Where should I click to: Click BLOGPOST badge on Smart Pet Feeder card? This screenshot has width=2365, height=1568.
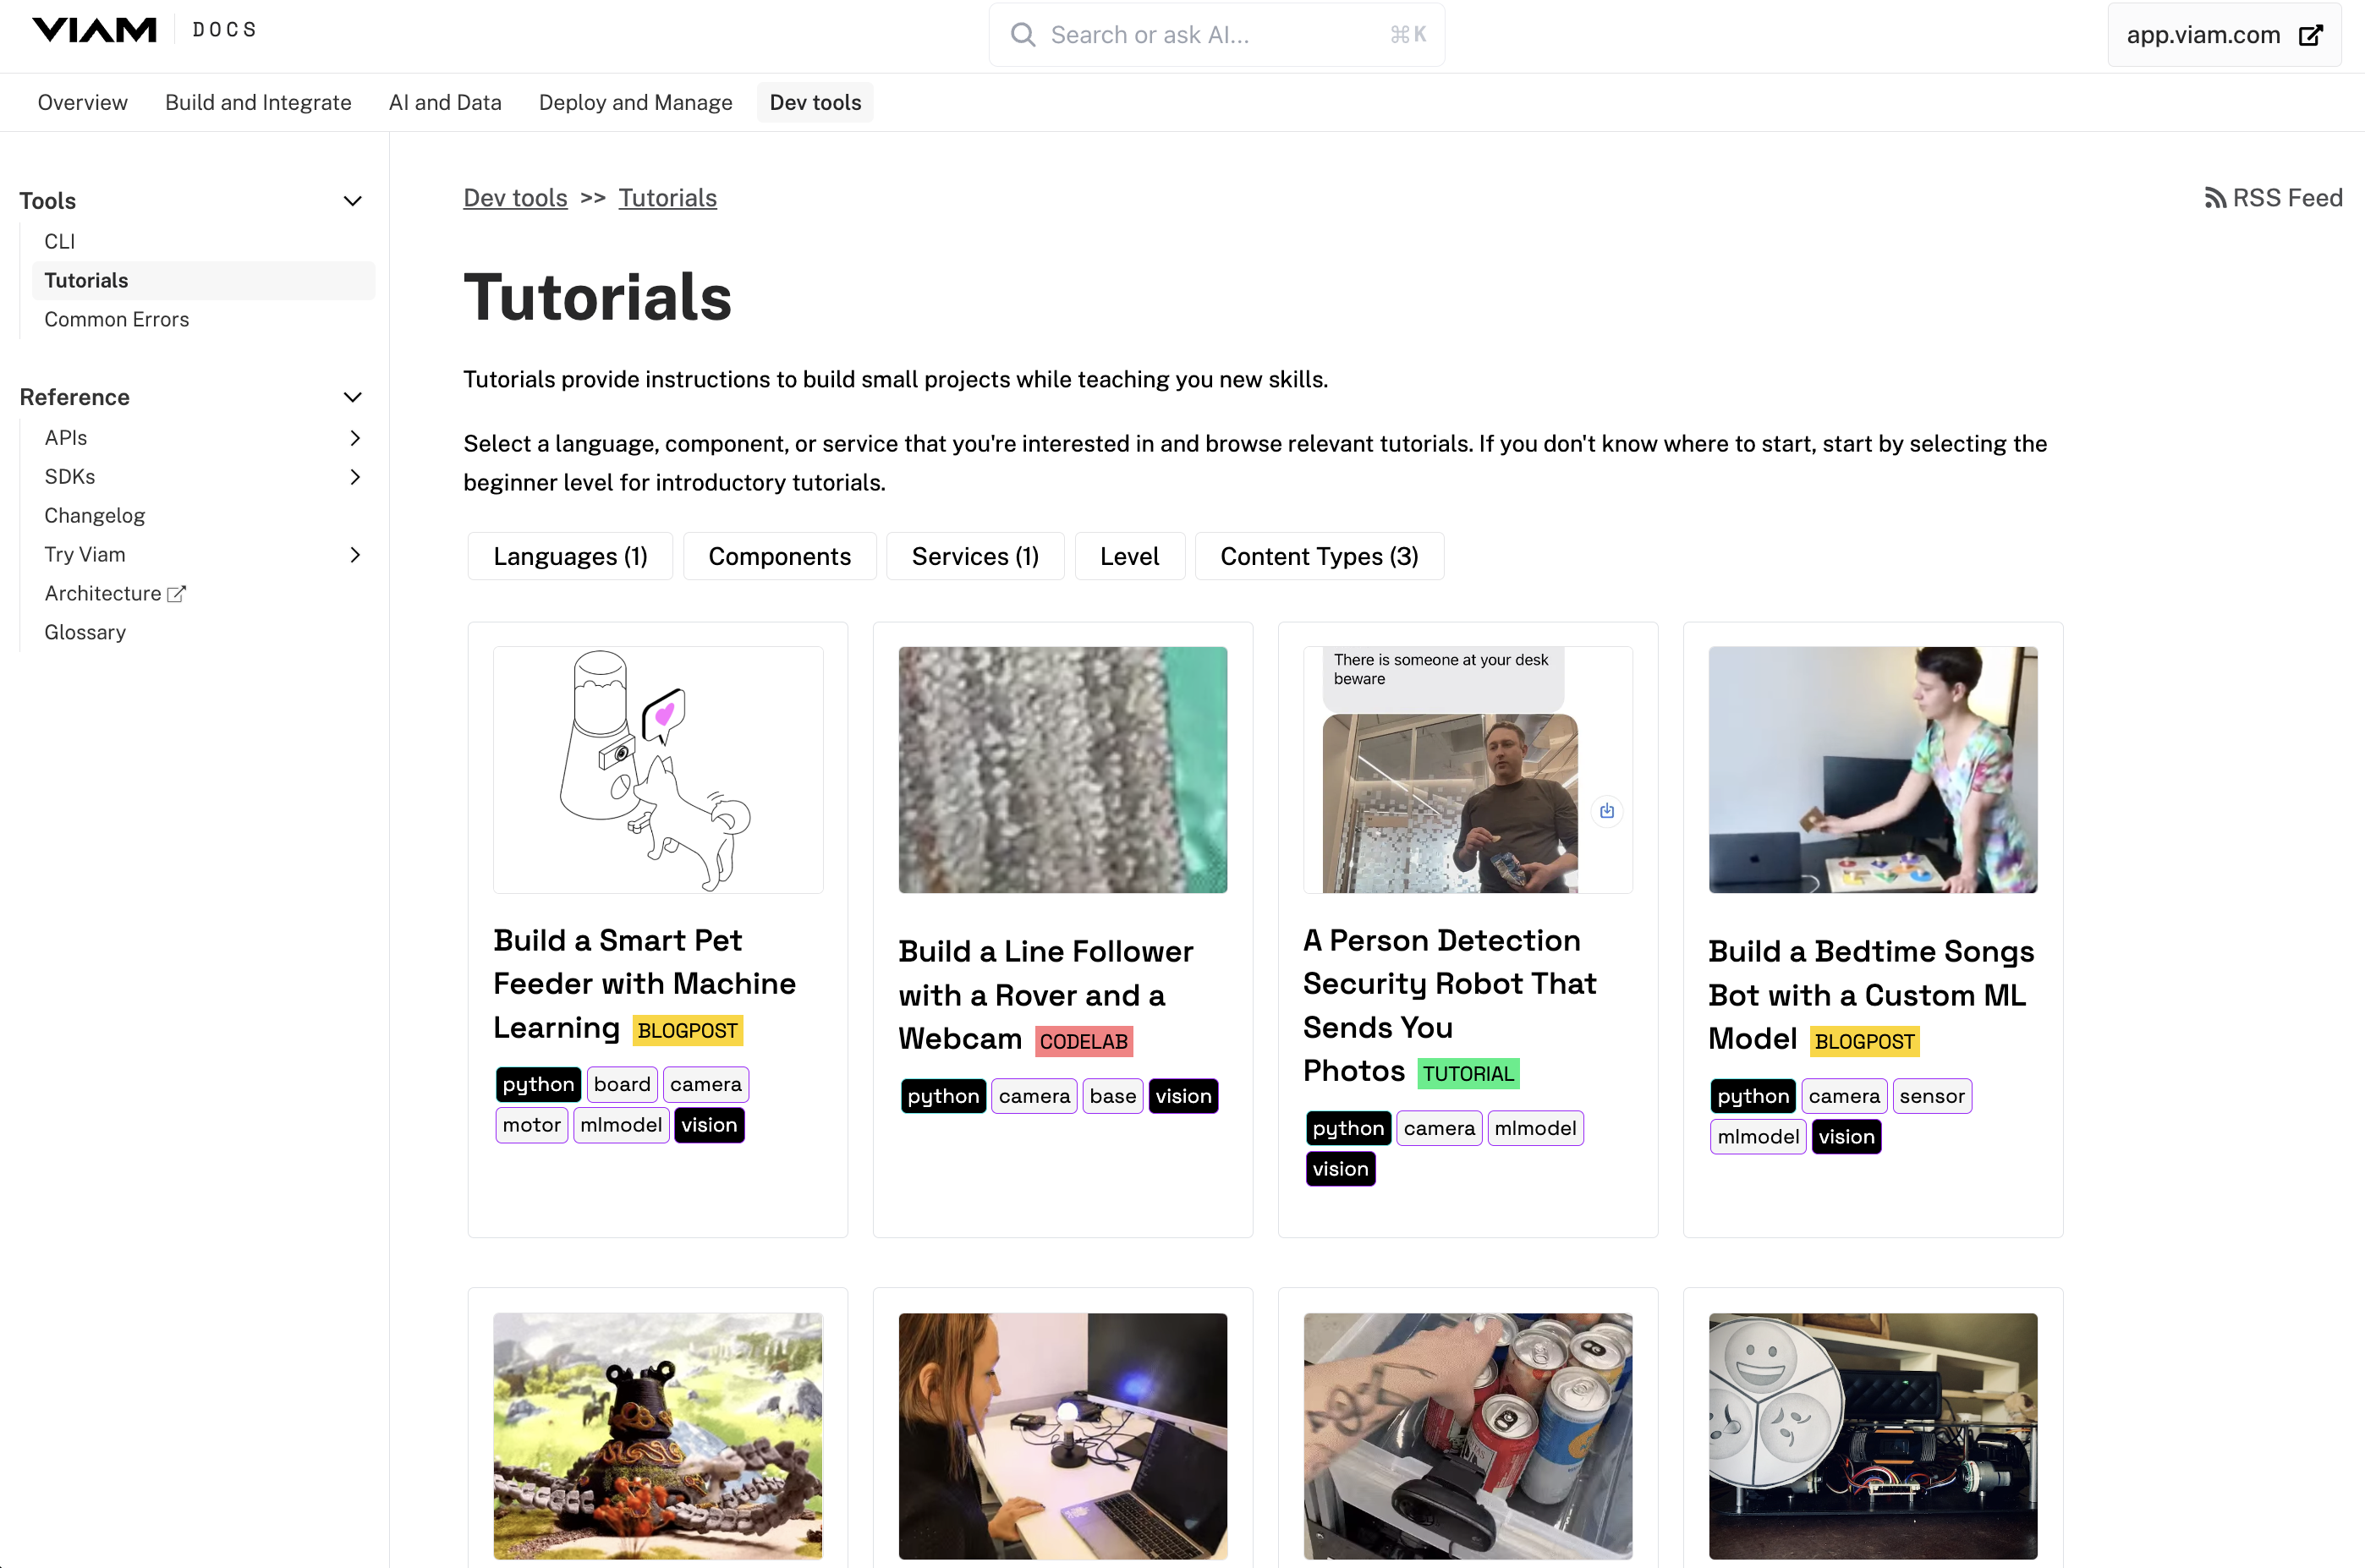coord(687,1030)
